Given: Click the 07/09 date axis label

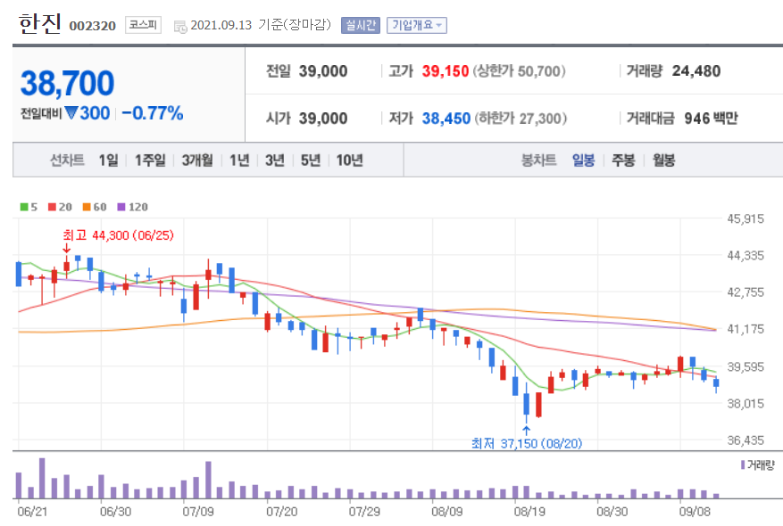Looking at the screenshot, I should (197, 512).
